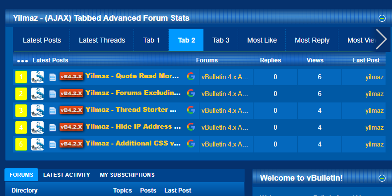Click the vB4.2.X prefix badge on Thread Starter thread
392x196 pixels.
71,110
